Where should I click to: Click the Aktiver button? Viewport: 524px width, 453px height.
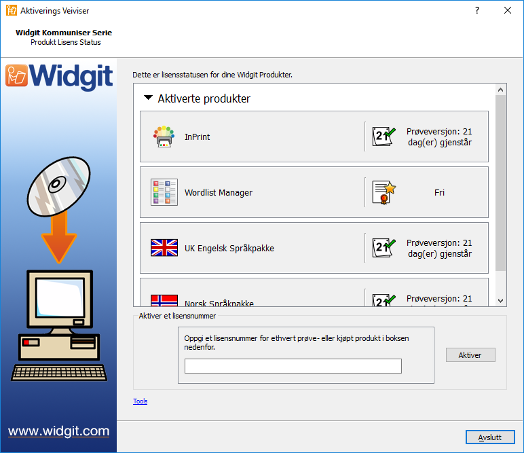pos(470,355)
